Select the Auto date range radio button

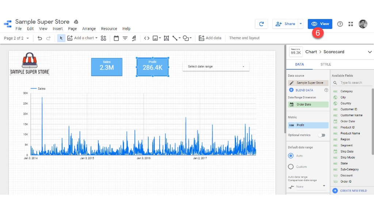[291, 156]
